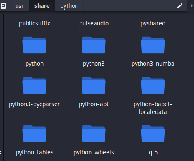Screen dimensions: 194x161
Task: Open the python-apt folder icon
Action: [x=94, y=85]
